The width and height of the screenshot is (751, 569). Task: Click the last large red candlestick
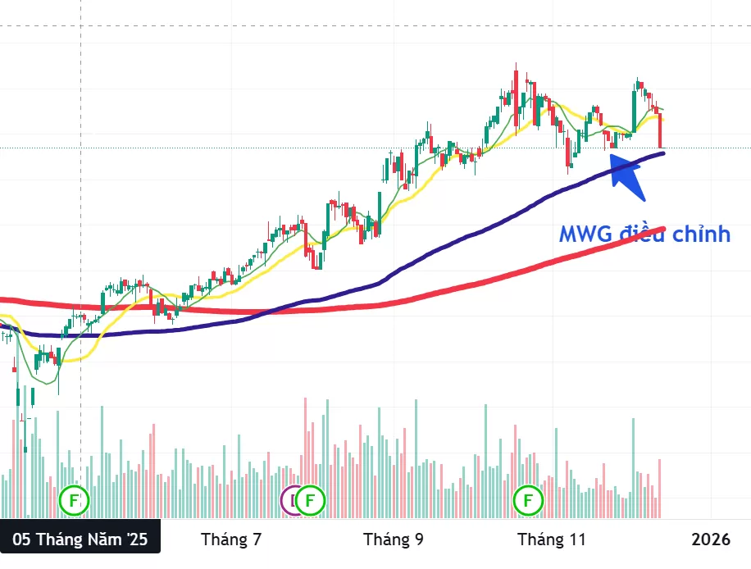[660, 131]
